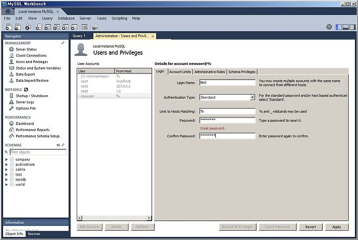Open Status and System Variables
The height and width of the screenshot is (240, 358).
point(38,68)
